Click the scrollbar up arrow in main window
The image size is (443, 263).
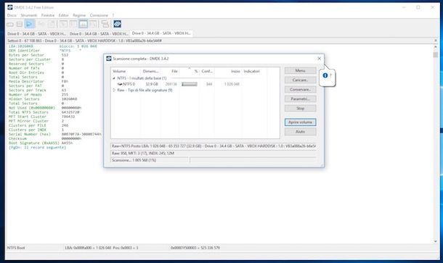pyautogui.click(x=435, y=46)
